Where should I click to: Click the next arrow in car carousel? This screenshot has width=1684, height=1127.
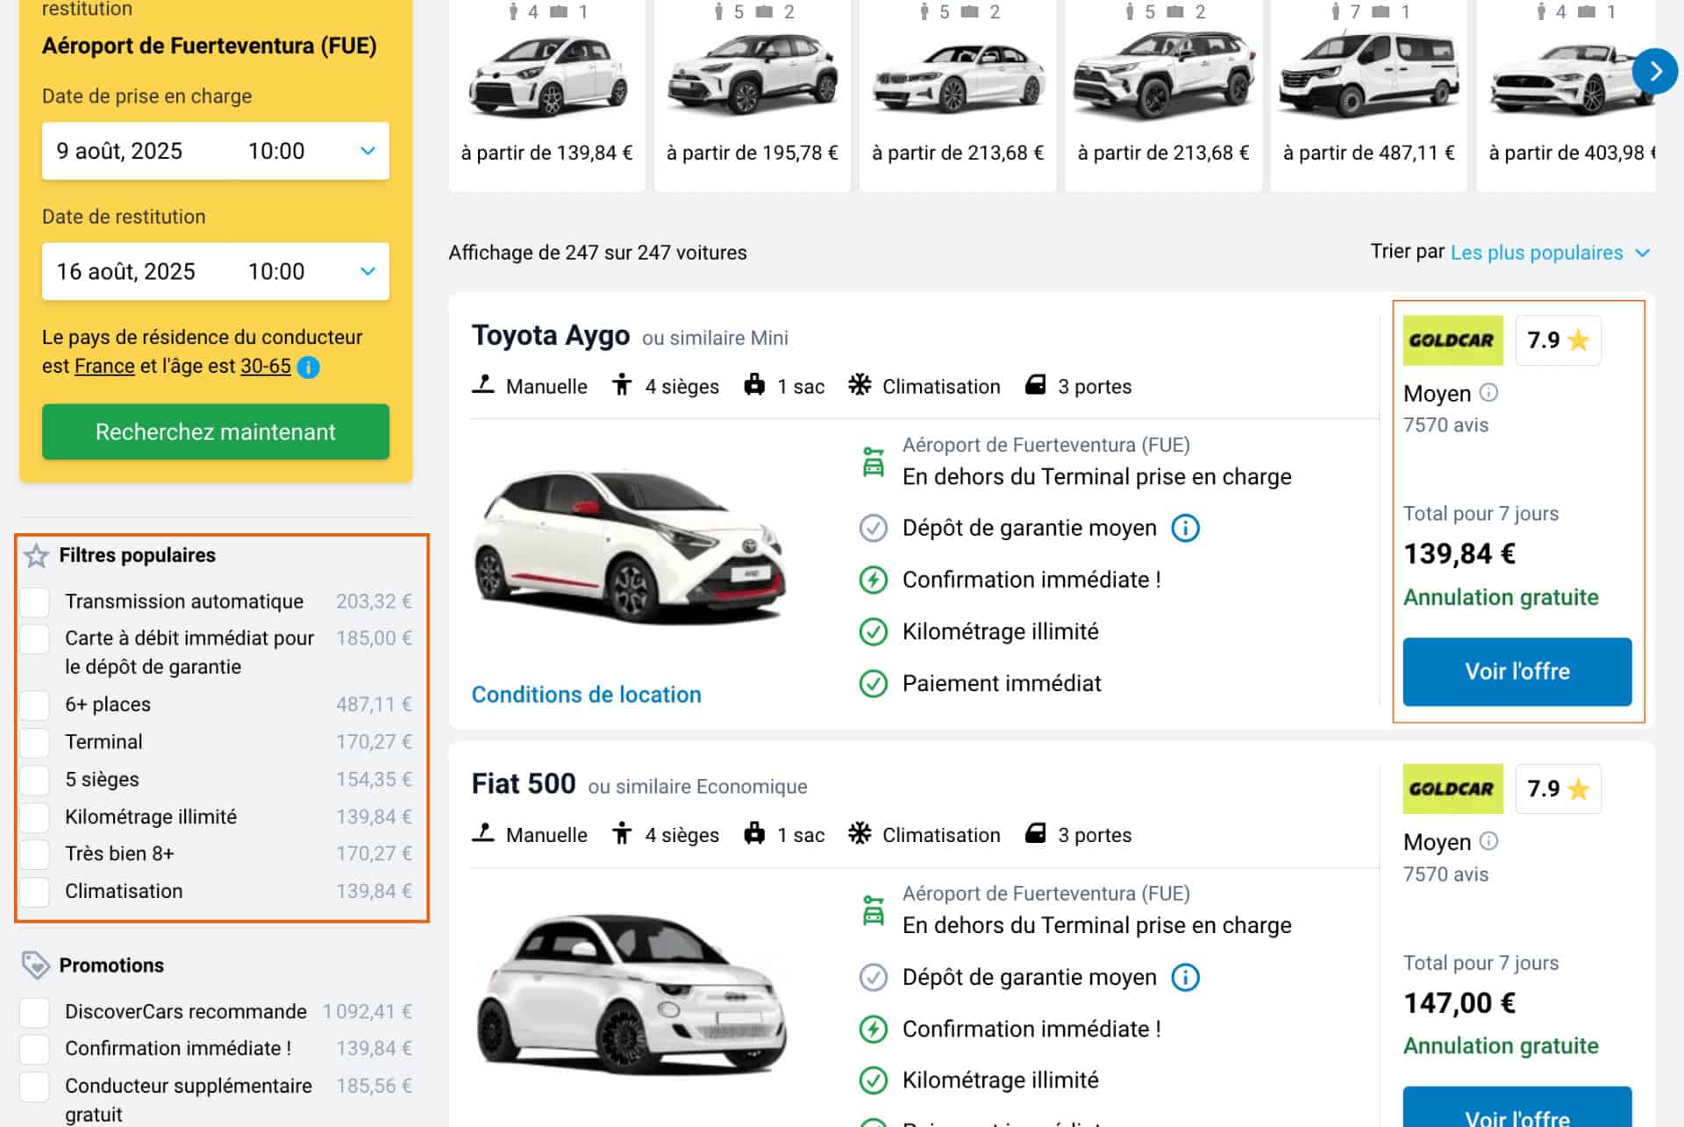(1654, 71)
